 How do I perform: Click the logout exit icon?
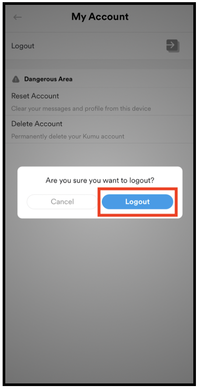(x=173, y=46)
